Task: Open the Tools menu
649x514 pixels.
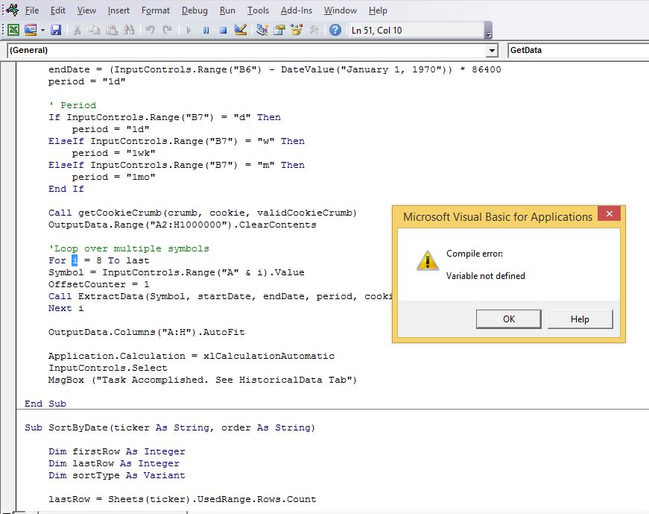Action: tap(258, 10)
